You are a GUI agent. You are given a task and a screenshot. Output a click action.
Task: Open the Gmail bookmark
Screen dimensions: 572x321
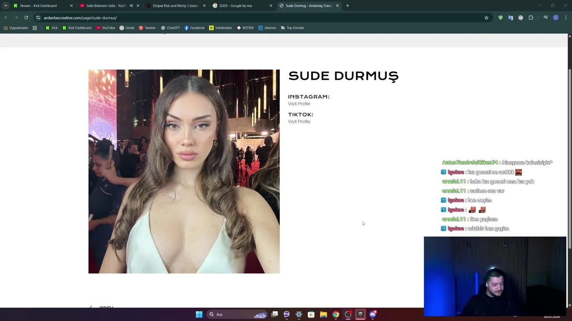click(126, 28)
